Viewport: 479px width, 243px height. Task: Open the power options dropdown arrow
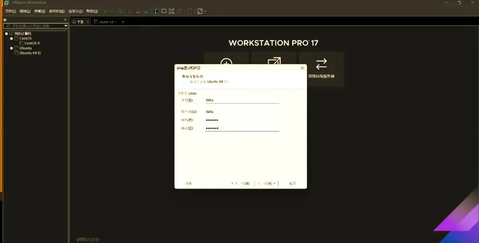[111, 11]
